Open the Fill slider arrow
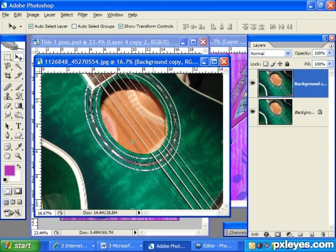 click(x=330, y=64)
